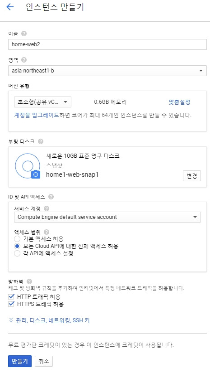Open help icon next to 이름 label
This screenshot has width=210, height=373.
[23, 34]
